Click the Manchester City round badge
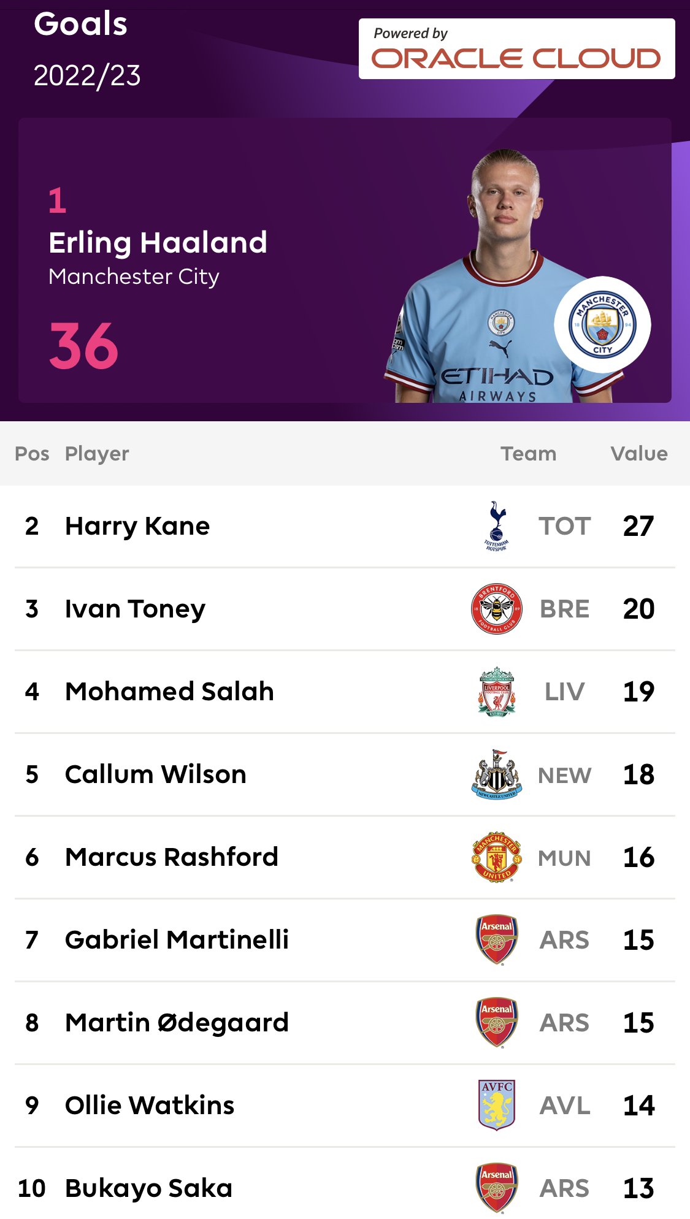690x1219 pixels. point(602,325)
